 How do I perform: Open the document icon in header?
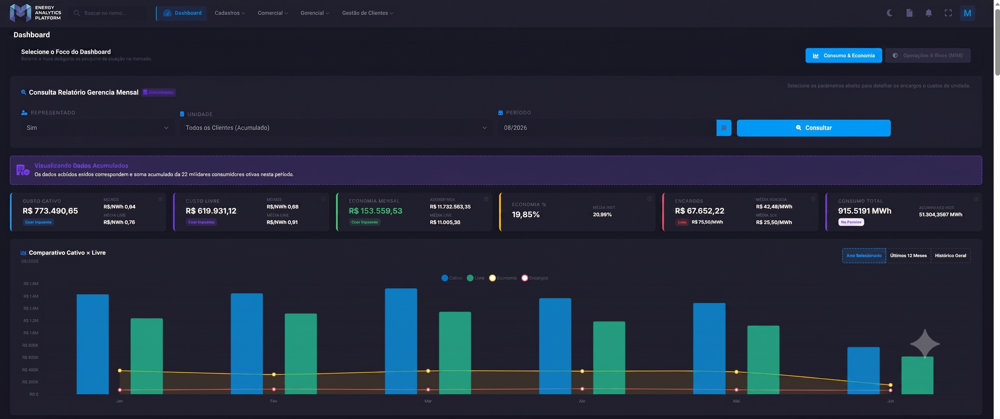(x=909, y=13)
